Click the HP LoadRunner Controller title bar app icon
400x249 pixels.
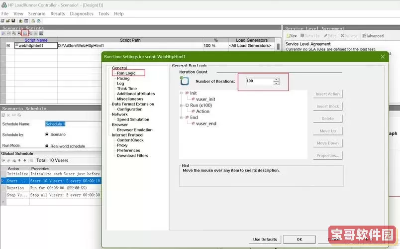4,5
